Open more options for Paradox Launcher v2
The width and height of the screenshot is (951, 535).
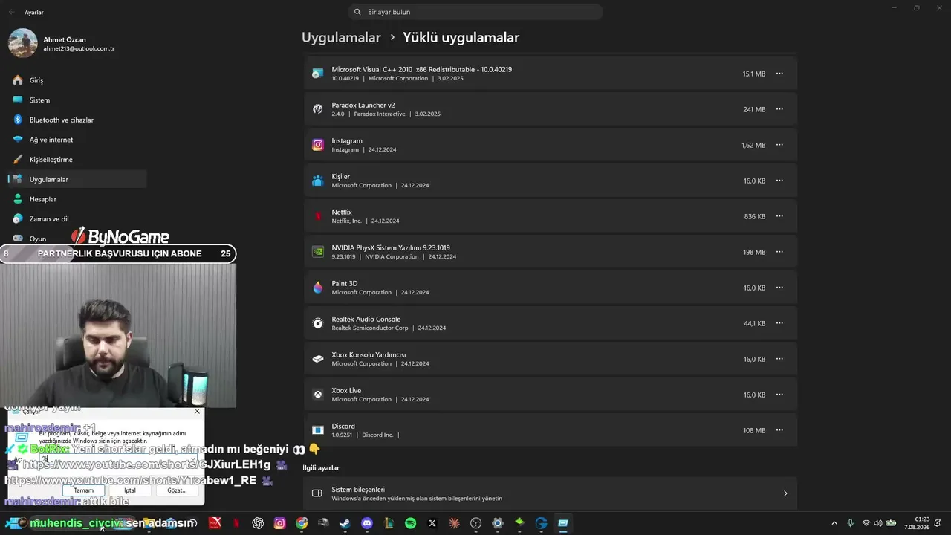point(779,109)
